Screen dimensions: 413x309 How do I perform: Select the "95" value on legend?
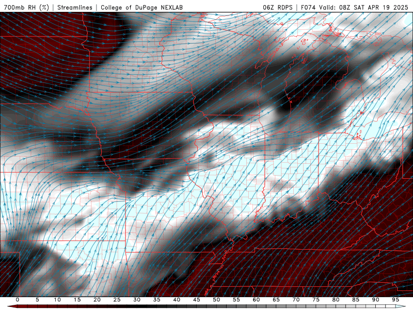[x=395, y=300]
